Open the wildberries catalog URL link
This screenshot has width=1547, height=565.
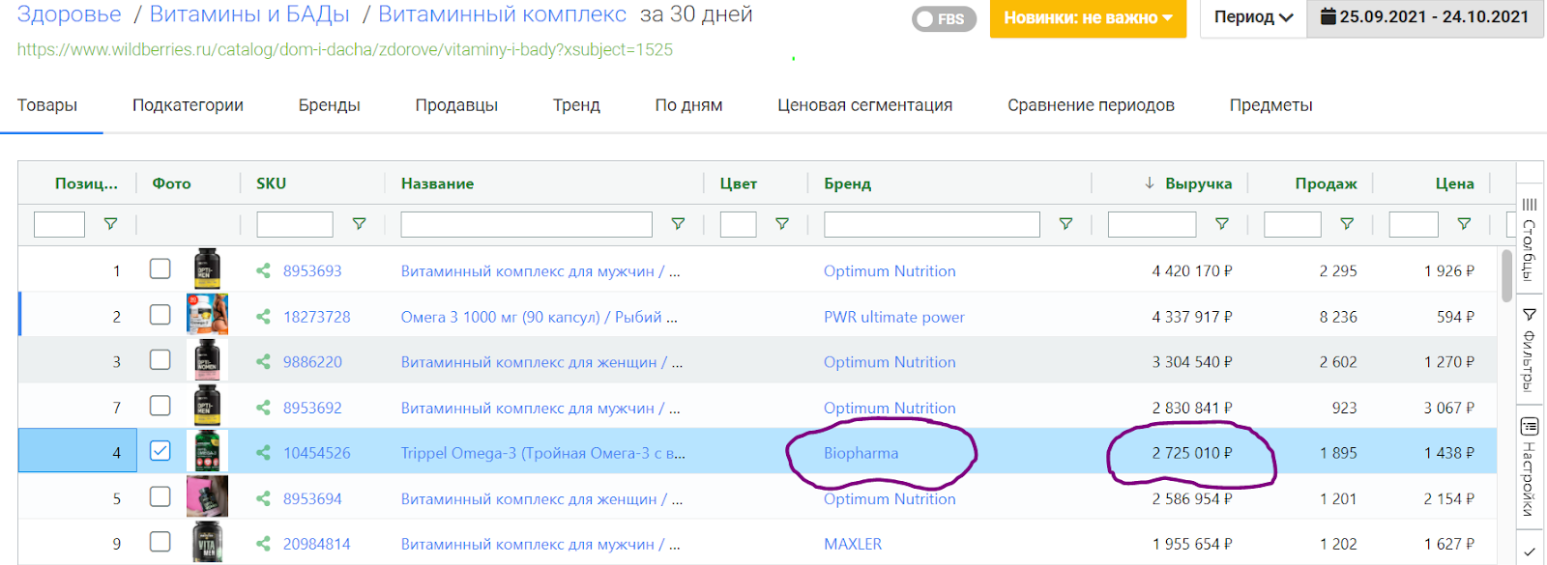coord(344,49)
